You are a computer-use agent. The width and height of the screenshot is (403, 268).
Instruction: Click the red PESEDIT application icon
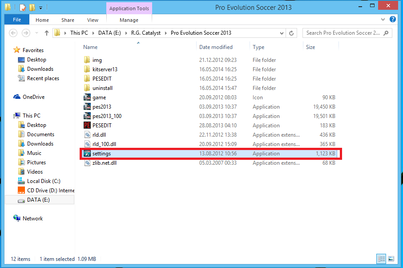pos(87,125)
